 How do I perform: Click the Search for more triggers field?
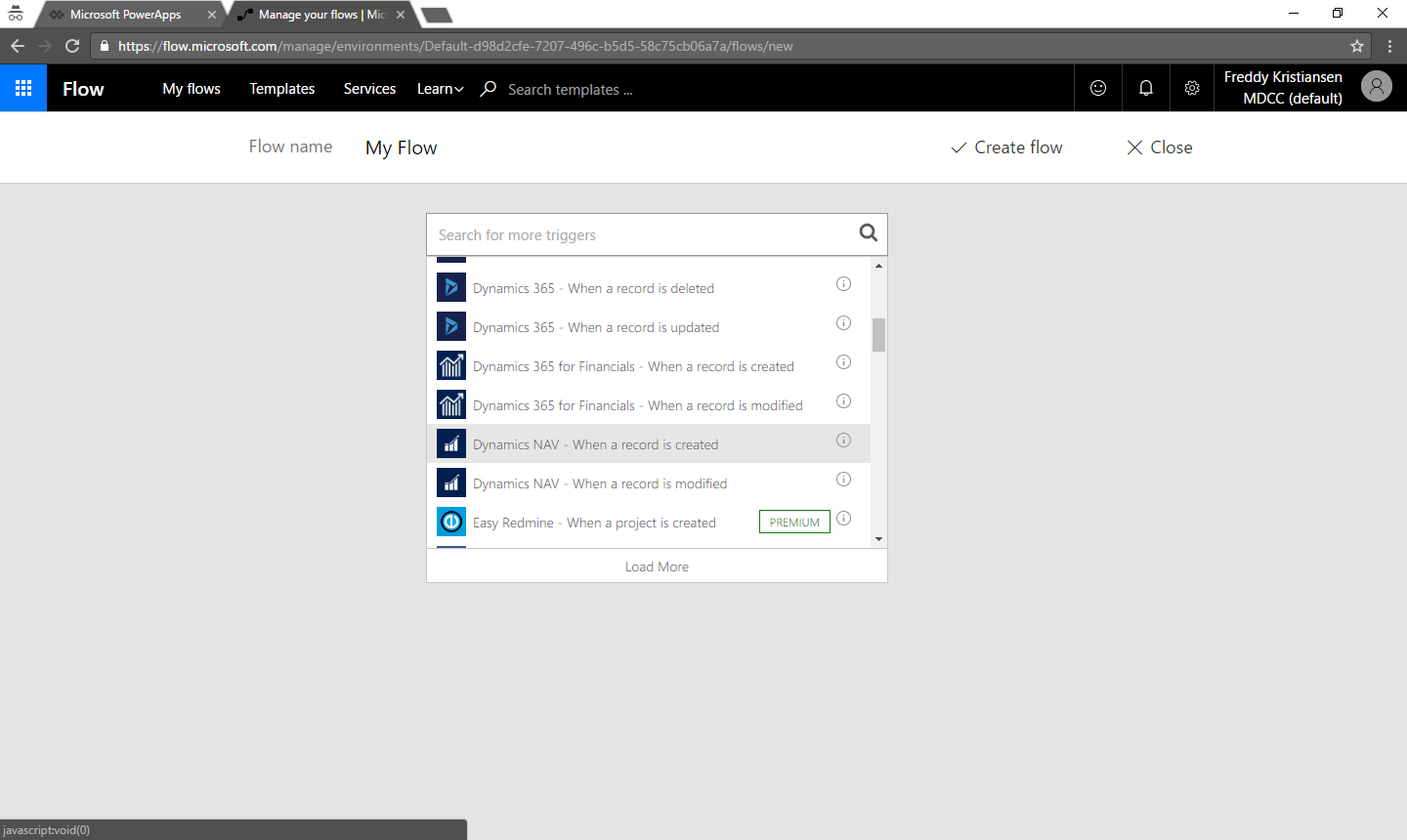coord(640,235)
